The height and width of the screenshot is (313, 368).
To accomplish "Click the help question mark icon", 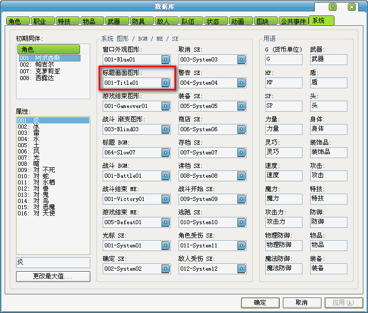I will (x=332, y=7).
